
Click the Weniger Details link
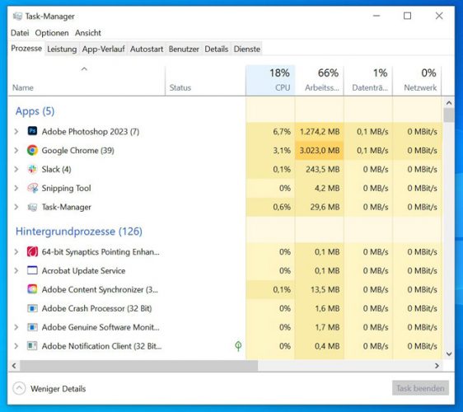click(x=58, y=389)
